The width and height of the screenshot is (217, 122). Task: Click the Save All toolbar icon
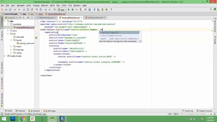tap(6, 9)
